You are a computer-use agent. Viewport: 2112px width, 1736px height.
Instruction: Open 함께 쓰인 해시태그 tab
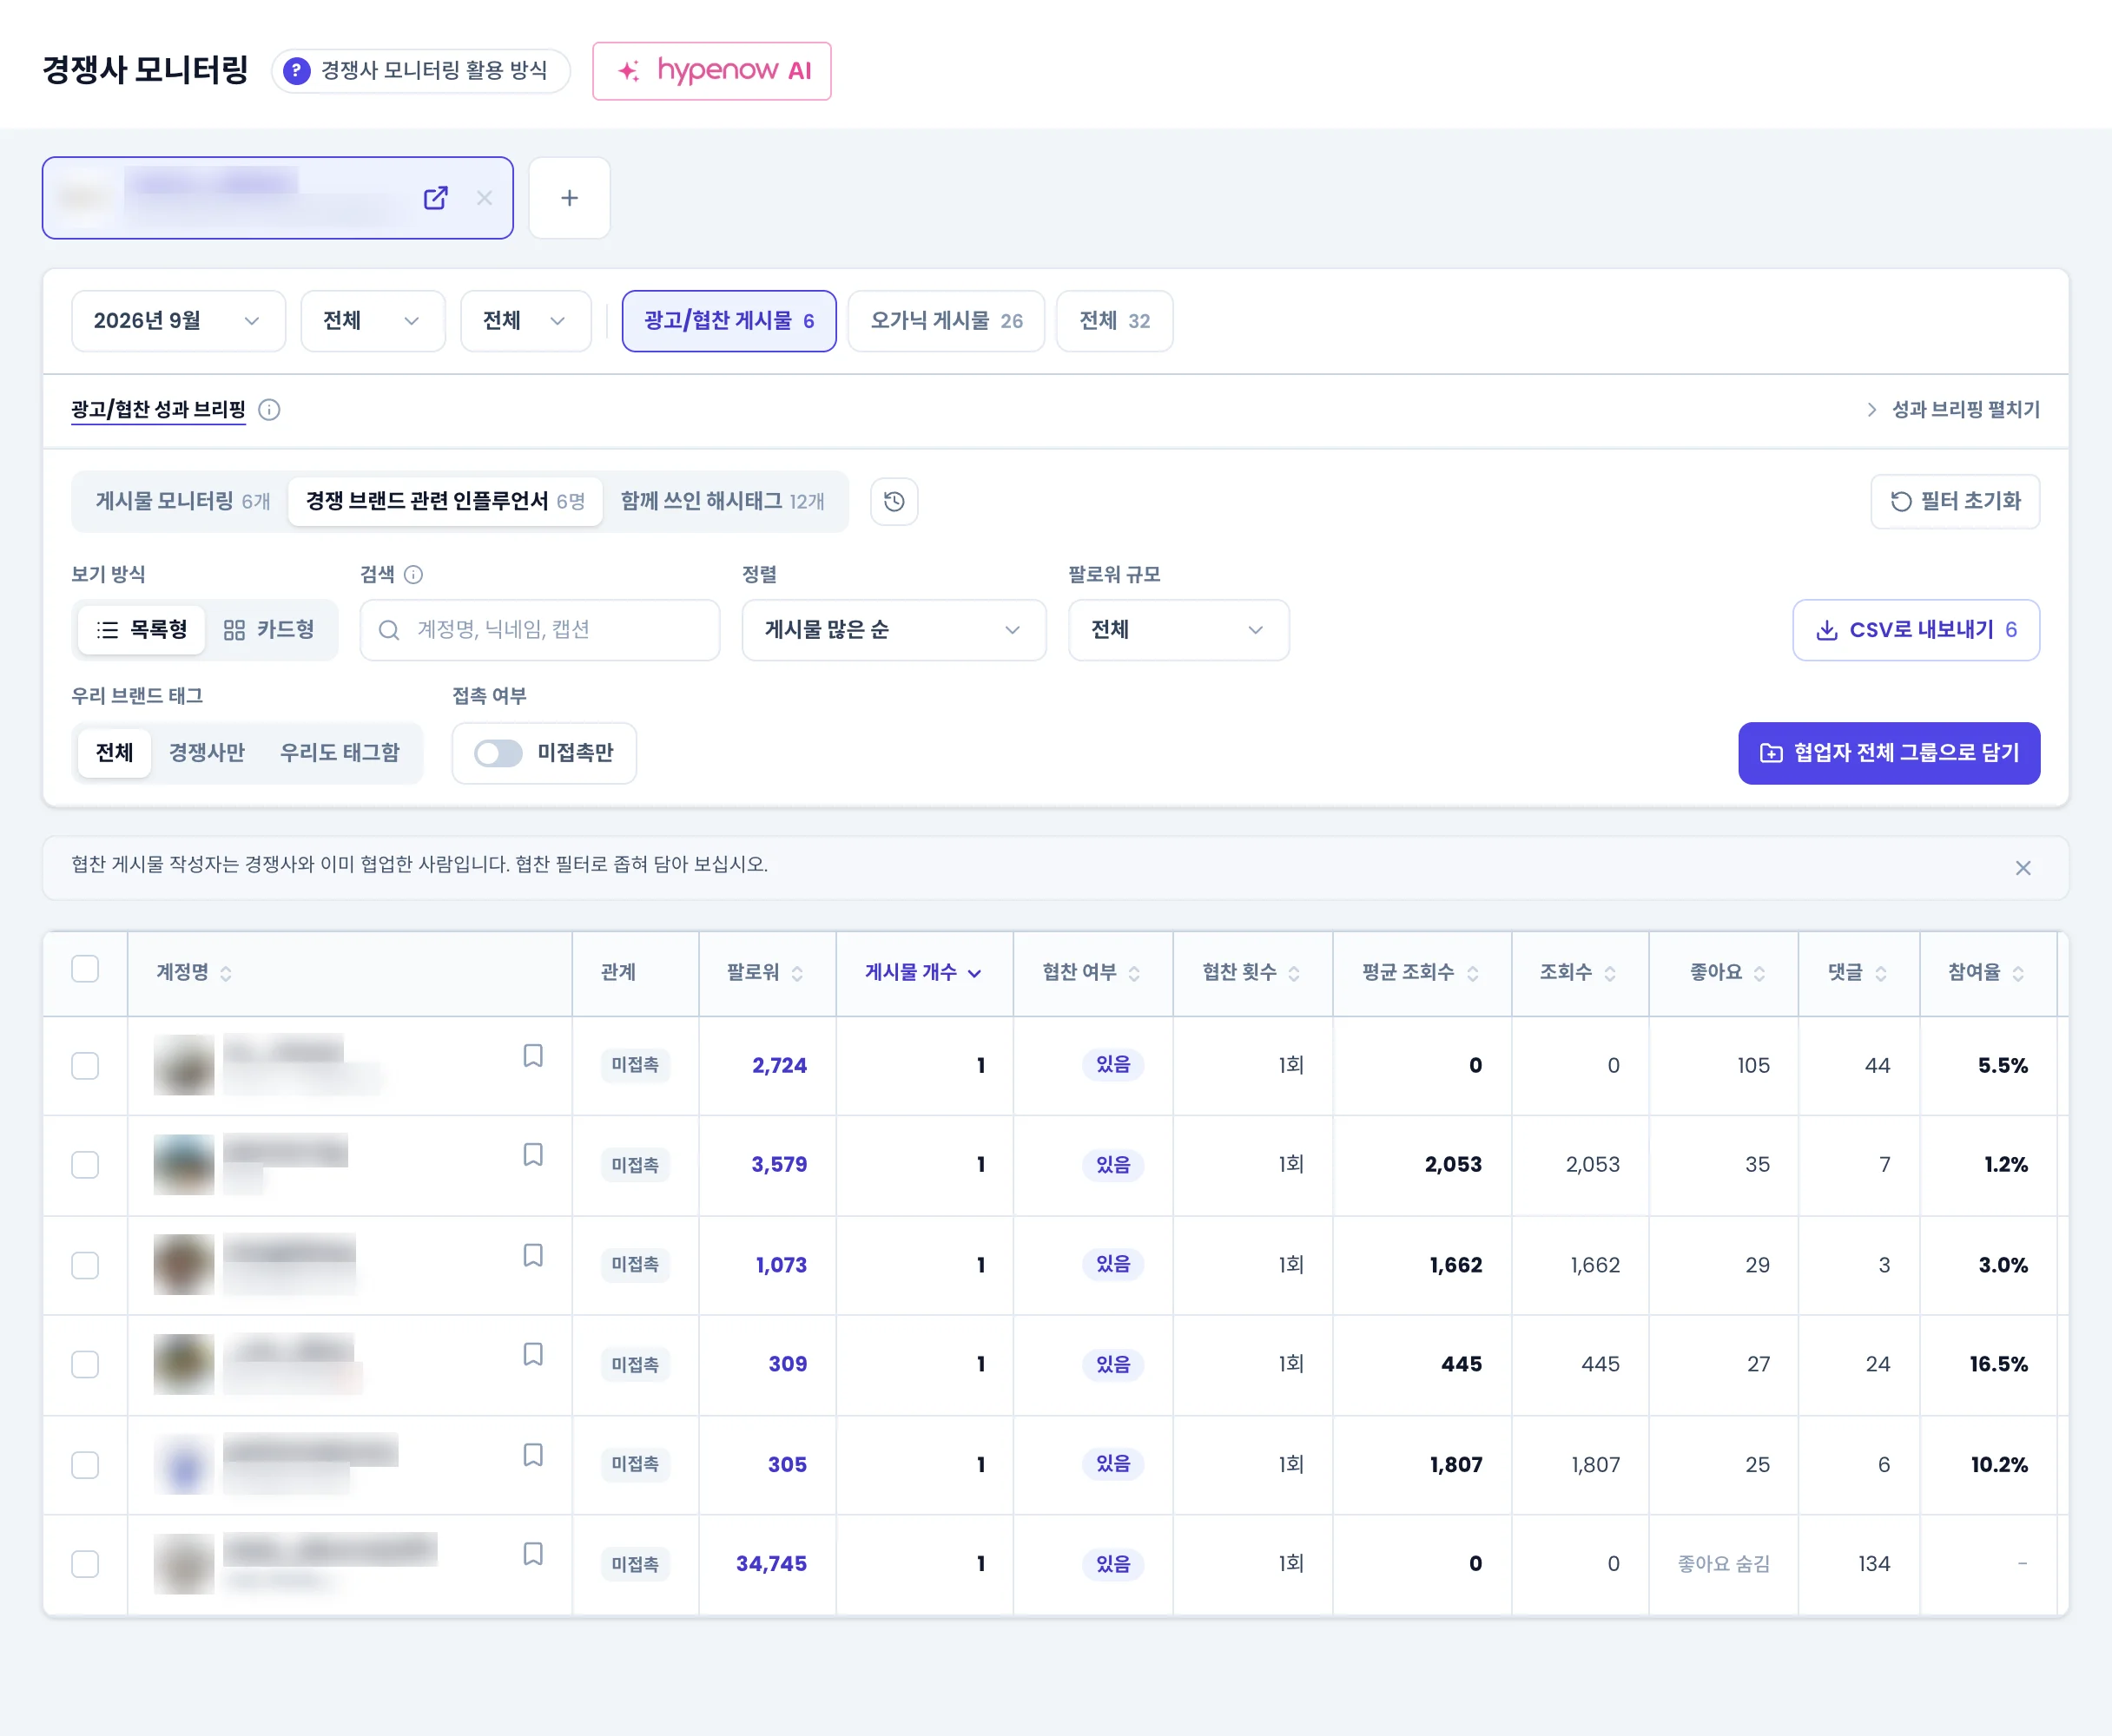click(x=723, y=502)
